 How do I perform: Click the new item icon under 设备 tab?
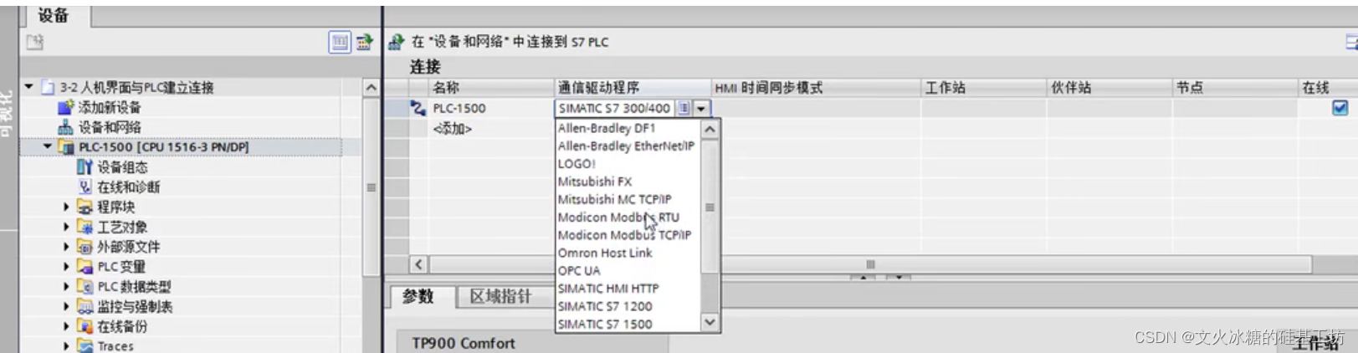click(34, 42)
